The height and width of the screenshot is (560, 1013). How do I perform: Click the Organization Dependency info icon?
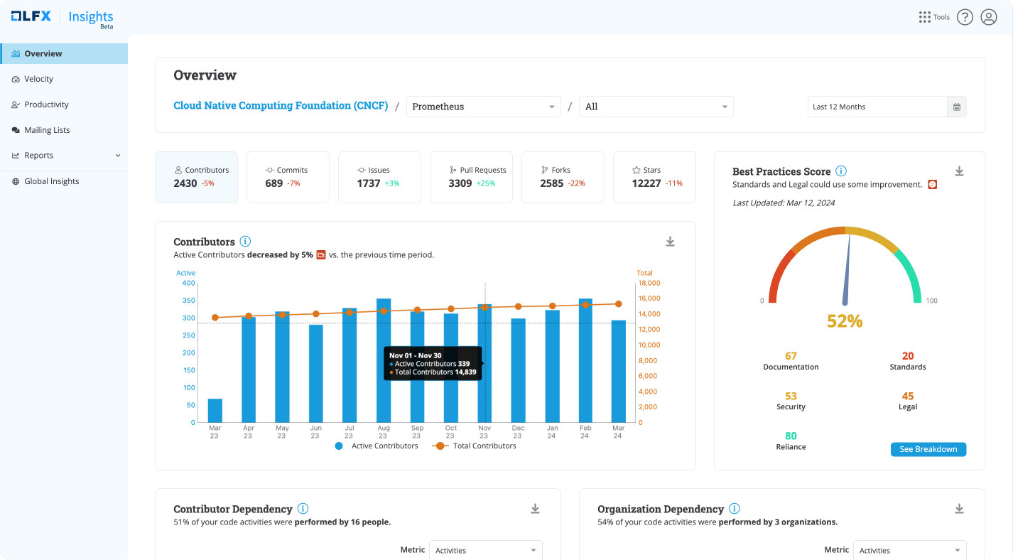[735, 509]
